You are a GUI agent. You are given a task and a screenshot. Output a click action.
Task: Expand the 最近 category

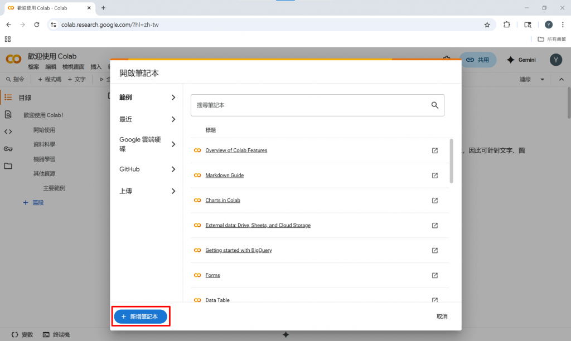tap(147, 119)
